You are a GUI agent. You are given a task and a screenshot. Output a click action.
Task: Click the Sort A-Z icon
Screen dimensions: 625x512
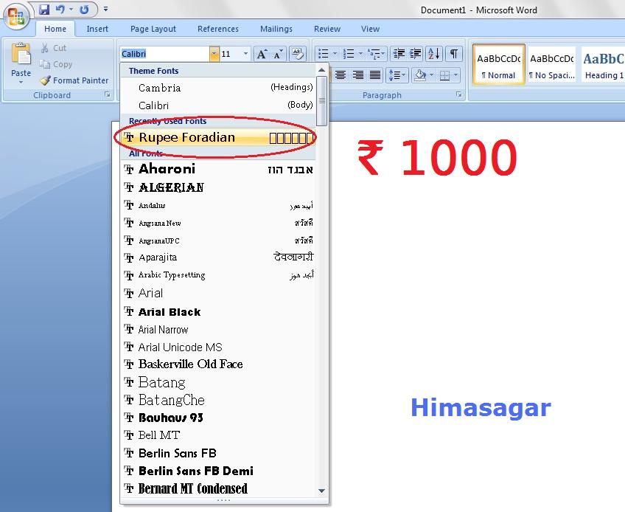[x=434, y=53]
